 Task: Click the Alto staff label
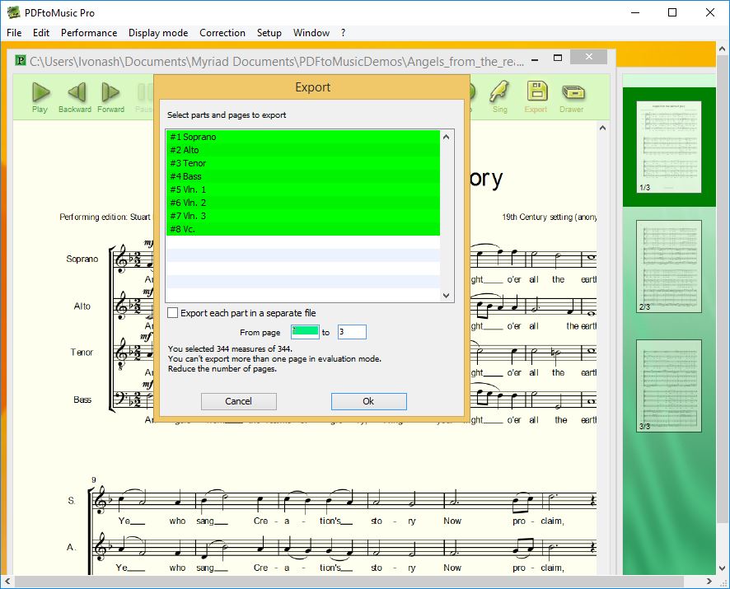(82, 306)
